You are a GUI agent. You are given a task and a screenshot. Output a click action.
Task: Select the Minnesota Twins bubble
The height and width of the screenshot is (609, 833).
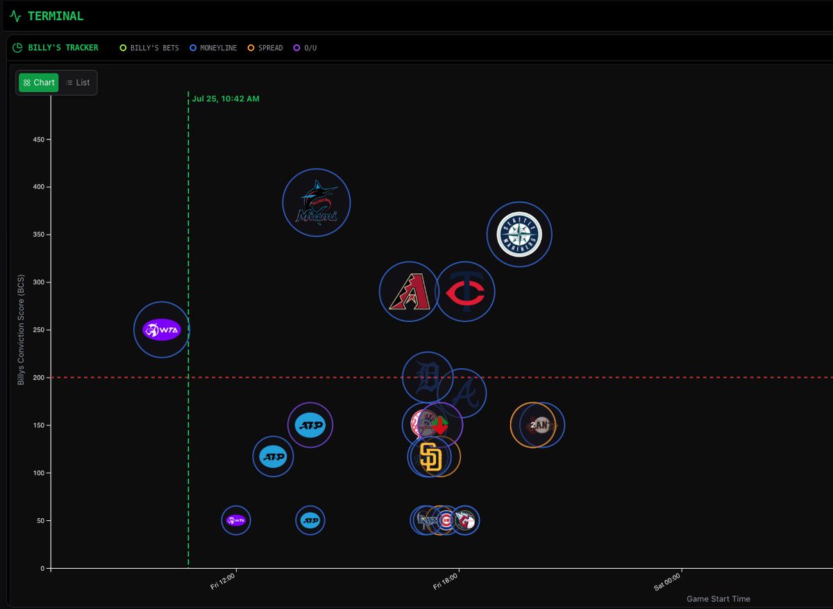[465, 291]
